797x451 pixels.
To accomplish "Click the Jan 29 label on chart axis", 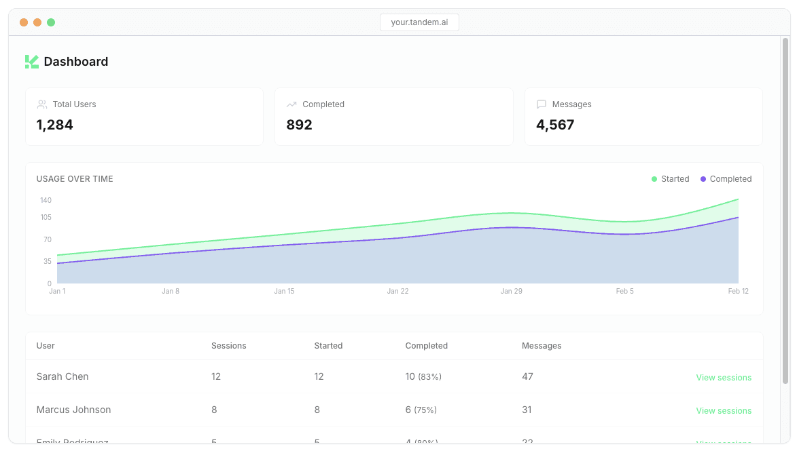I will point(511,291).
